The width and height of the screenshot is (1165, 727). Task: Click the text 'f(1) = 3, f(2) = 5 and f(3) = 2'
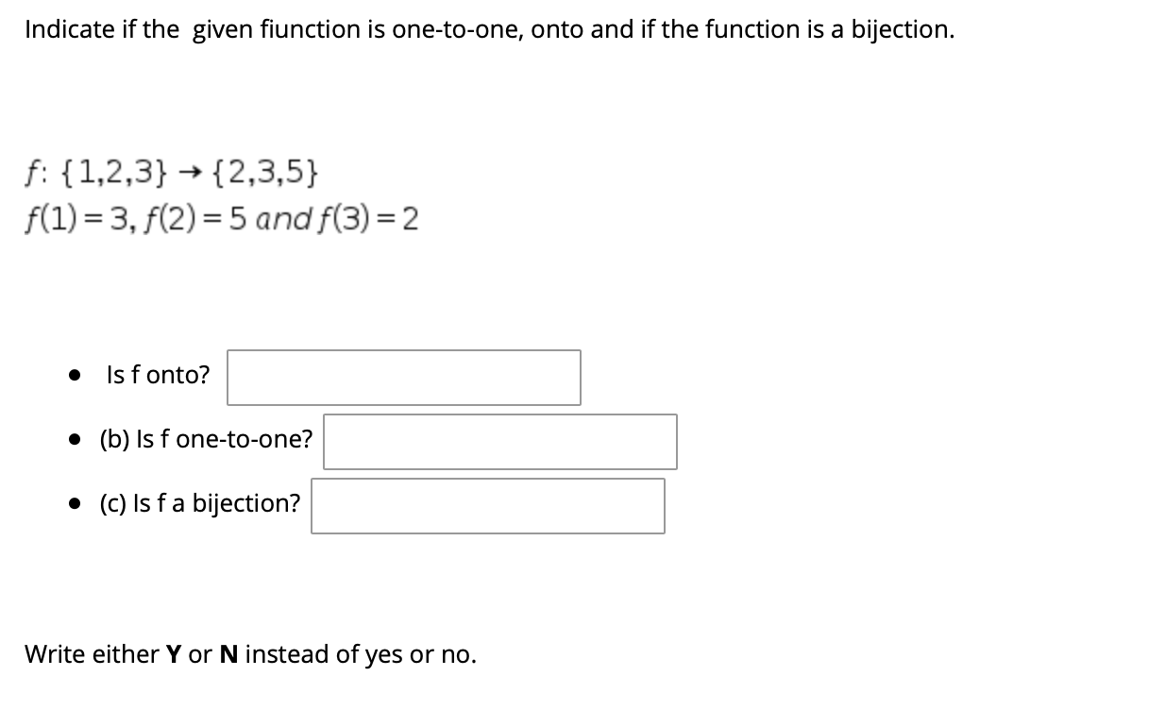coord(222,217)
